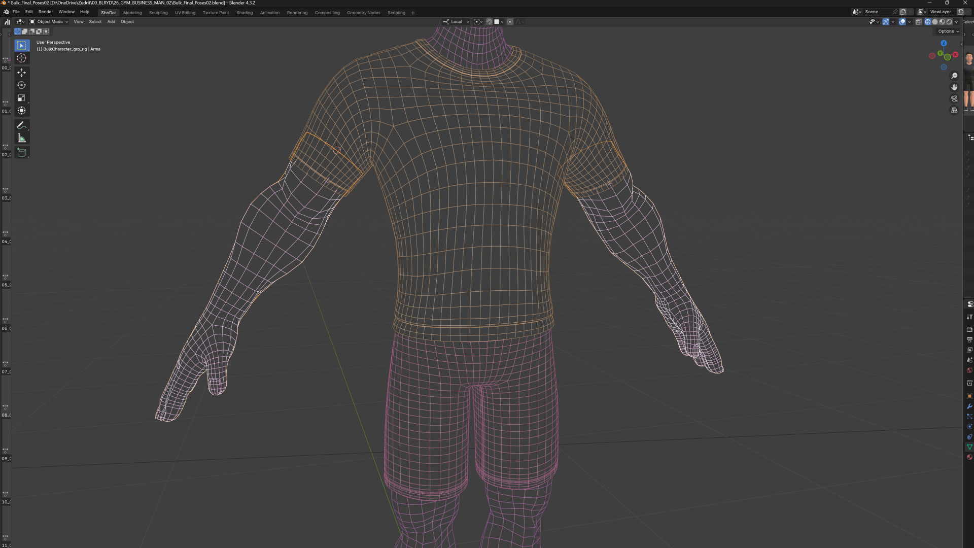Toggle X-Ray mode
Viewport: 974px width, 548px height.
(x=918, y=22)
